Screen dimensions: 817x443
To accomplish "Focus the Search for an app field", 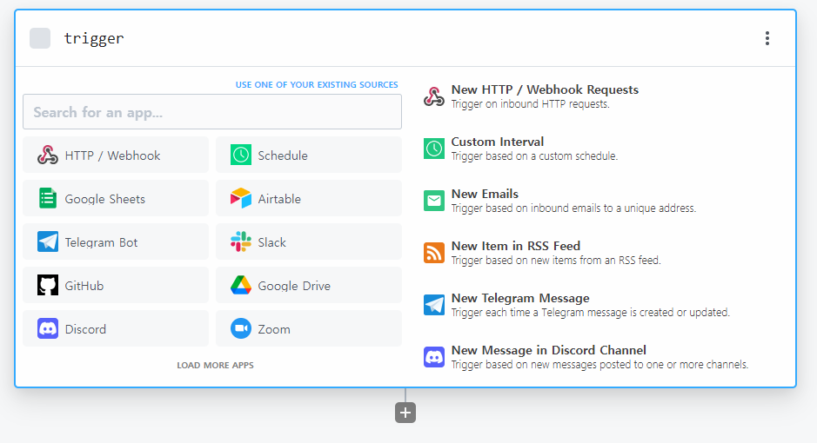I will coord(212,112).
